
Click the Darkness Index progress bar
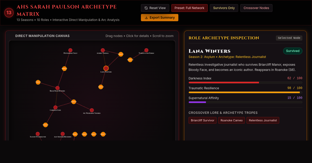point(245,83)
